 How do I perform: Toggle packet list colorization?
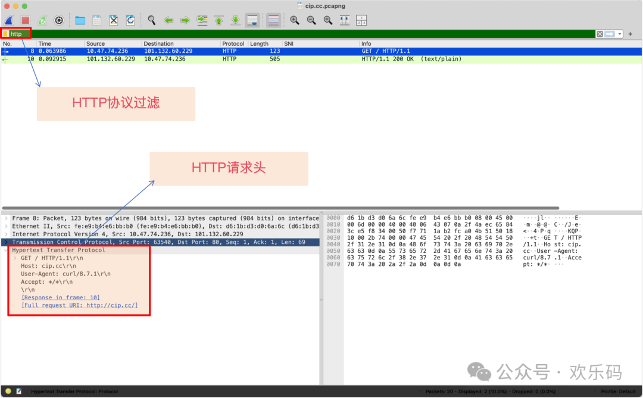click(x=273, y=20)
